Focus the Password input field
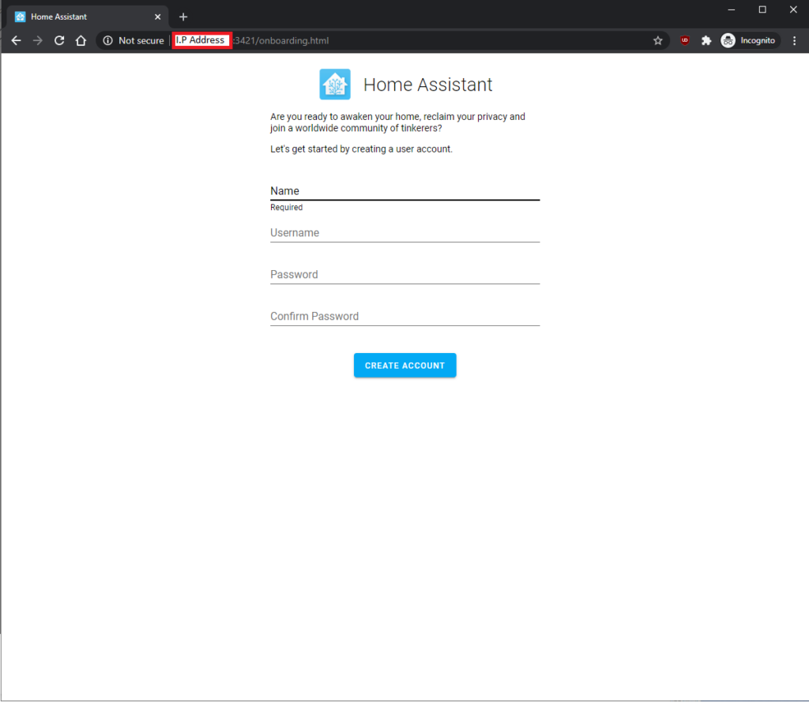 (x=405, y=275)
